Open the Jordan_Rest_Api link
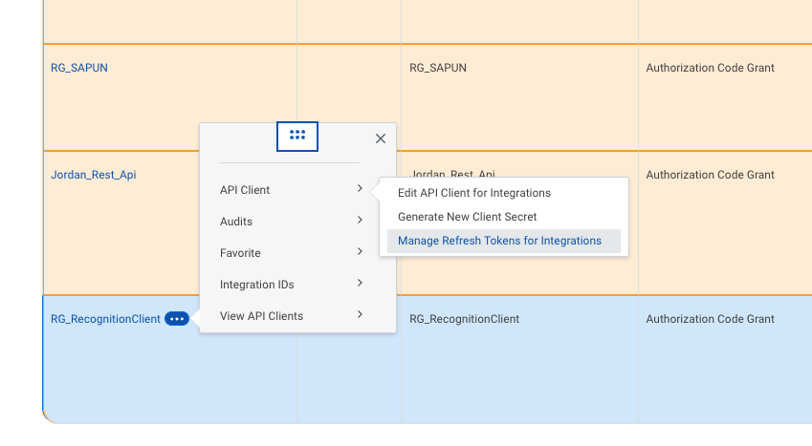Viewport: 812px width, 446px height. click(x=93, y=175)
